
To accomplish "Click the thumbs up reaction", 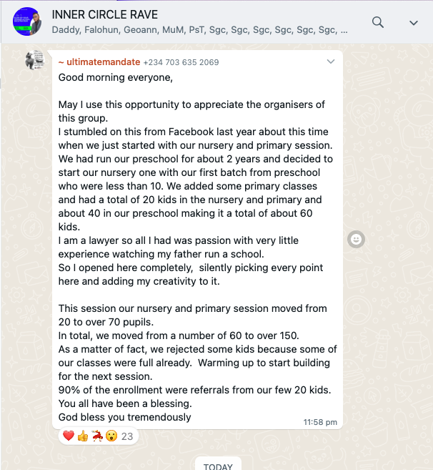I will click(x=83, y=436).
